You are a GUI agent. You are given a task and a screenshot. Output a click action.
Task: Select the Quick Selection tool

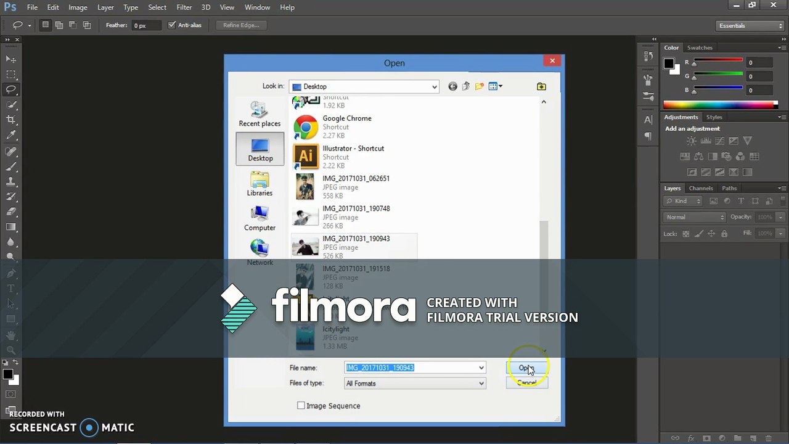[x=11, y=105]
